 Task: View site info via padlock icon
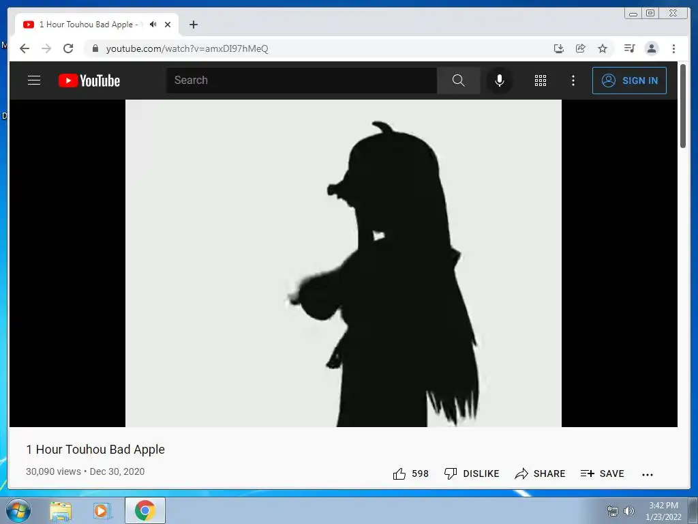(x=95, y=48)
